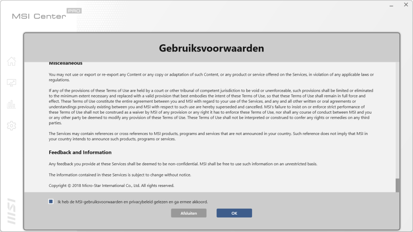Open the settings gear in the sidebar
This screenshot has height=232, width=413.
coord(11,126)
